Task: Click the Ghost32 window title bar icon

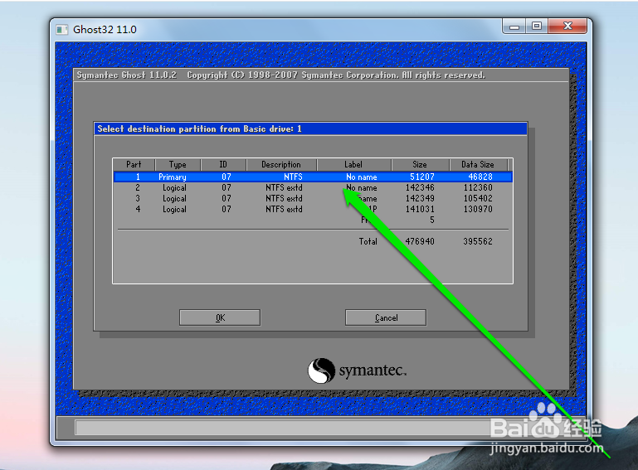Action: 62,30
